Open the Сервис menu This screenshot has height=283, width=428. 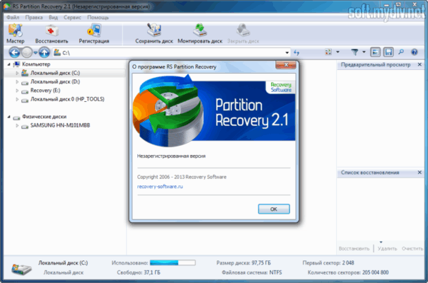(x=72, y=18)
